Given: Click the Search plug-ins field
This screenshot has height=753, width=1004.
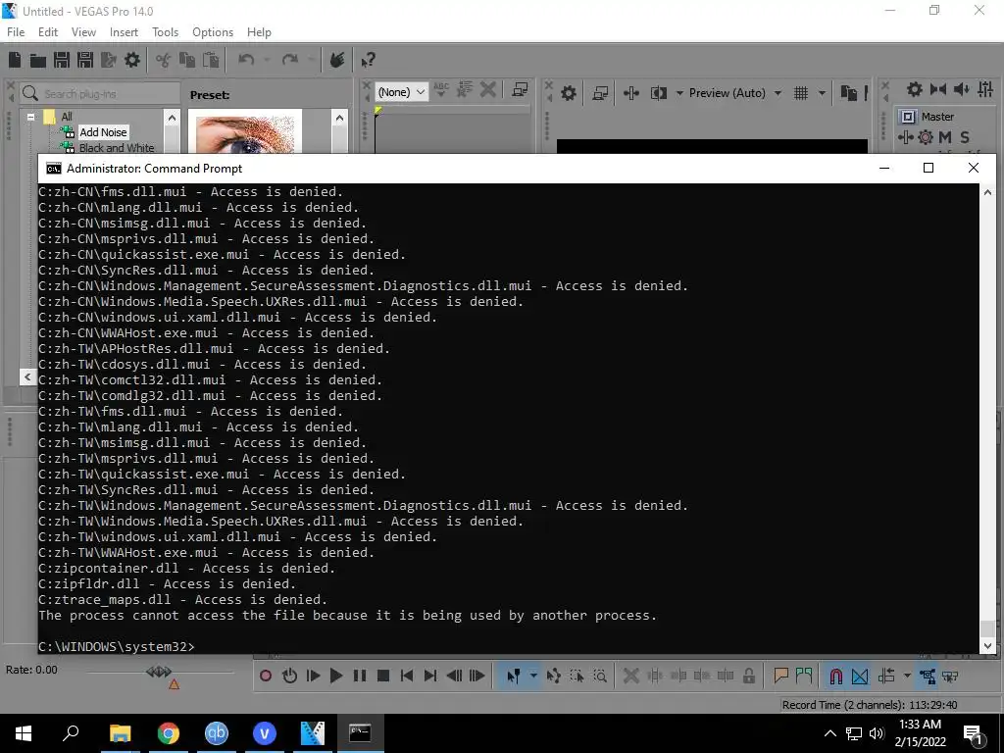Looking at the screenshot, I should pyautogui.click(x=99, y=94).
